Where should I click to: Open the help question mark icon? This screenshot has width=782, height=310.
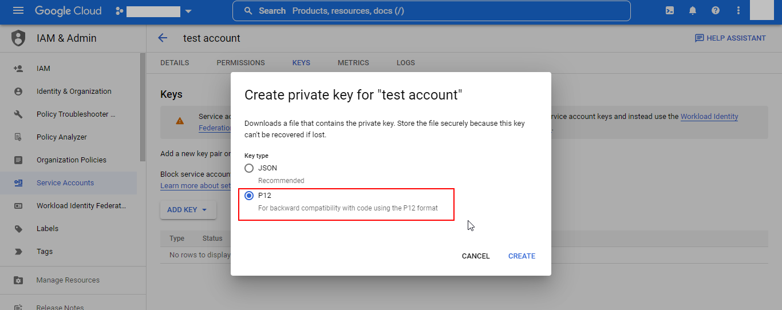coord(716,11)
